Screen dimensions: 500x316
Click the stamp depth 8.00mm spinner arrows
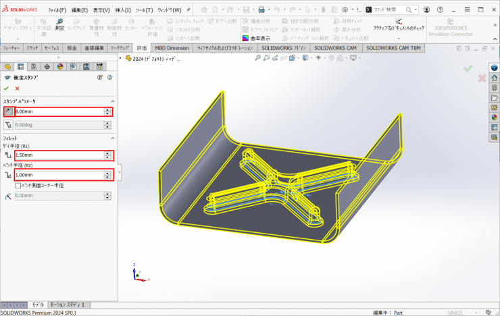(107, 111)
